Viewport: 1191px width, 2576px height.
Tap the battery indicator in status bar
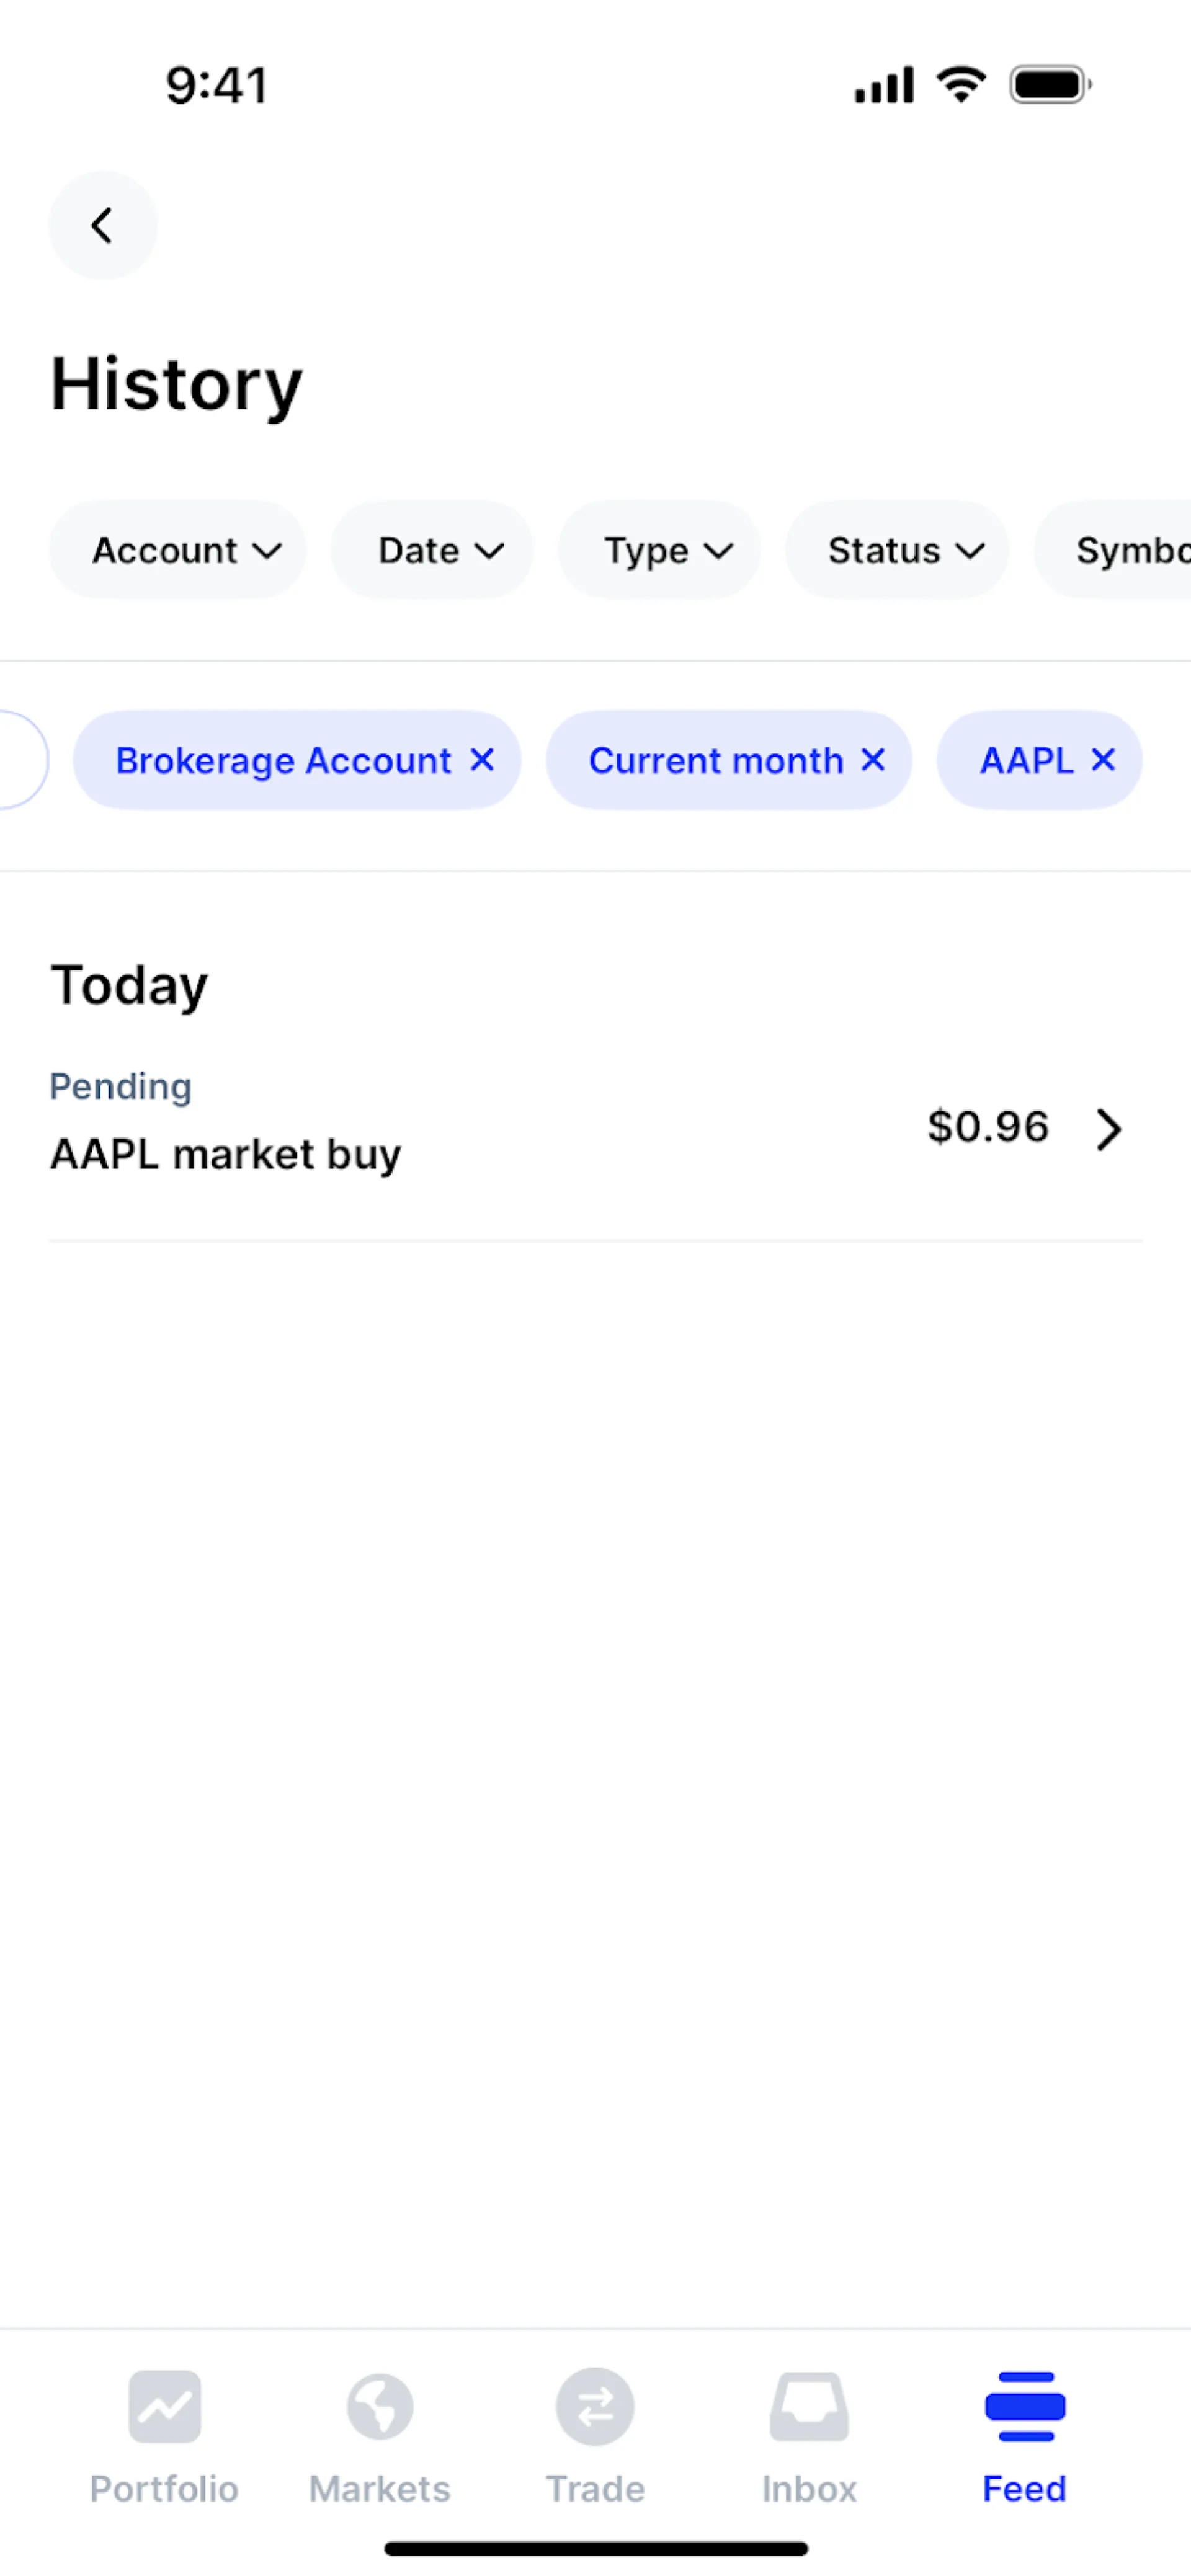[1050, 85]
